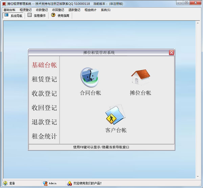This screenshot has width=203, height=188.
Task: Click the 系统导航 toolbar label
Action: (x=17, y=16)
